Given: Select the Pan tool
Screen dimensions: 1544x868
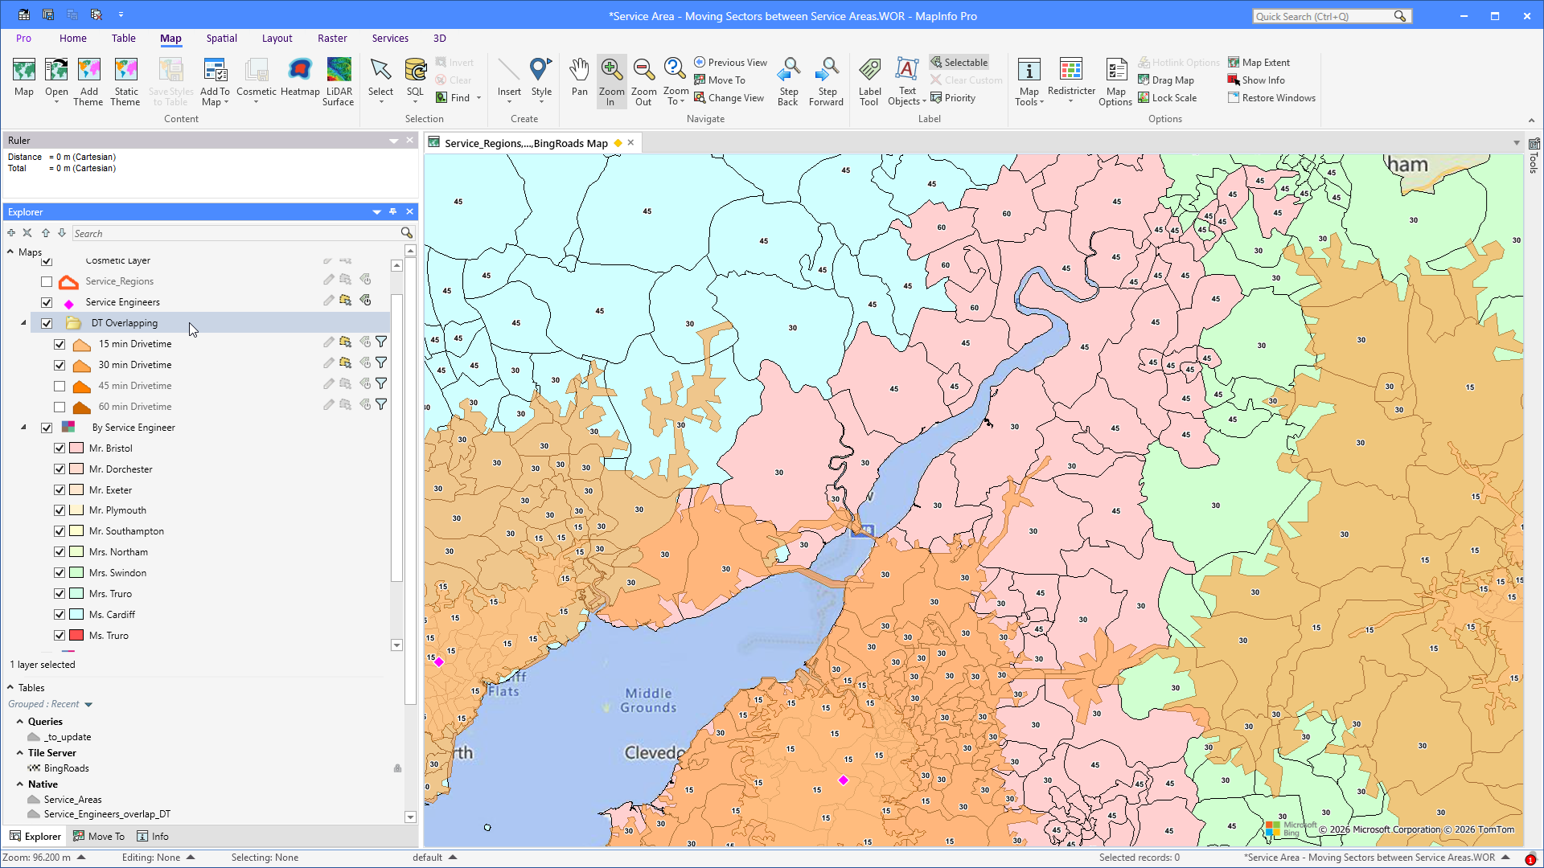Looking at the screenshot, I should pyautogui.click(x=579, y=80).
